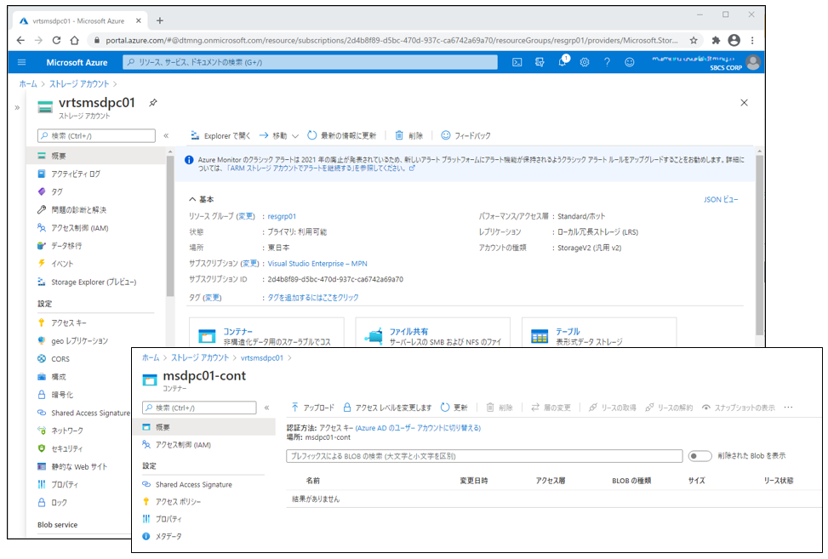828x559 pixels.
Task: Open portal settings gear icon
Action: click(x=585, y=62)
